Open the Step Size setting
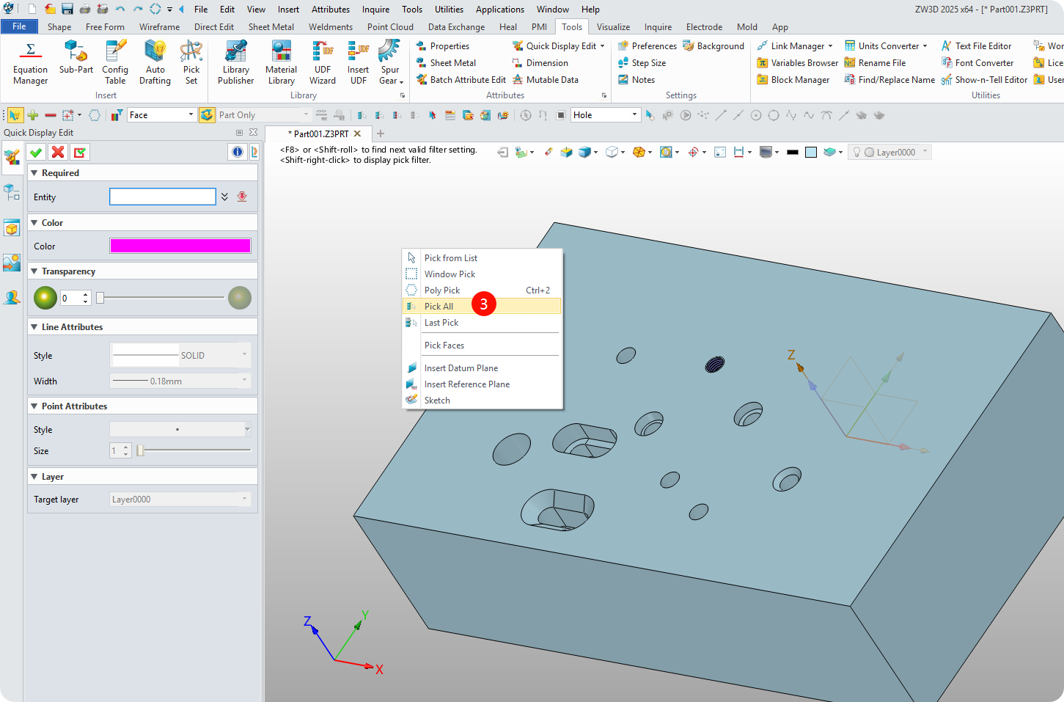Viewport: 1064px width, 702px height. pos(642,63)
